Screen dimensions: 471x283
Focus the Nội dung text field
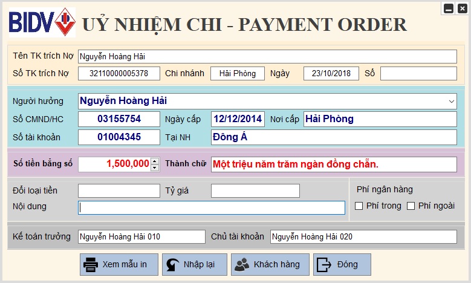(212, 207)
